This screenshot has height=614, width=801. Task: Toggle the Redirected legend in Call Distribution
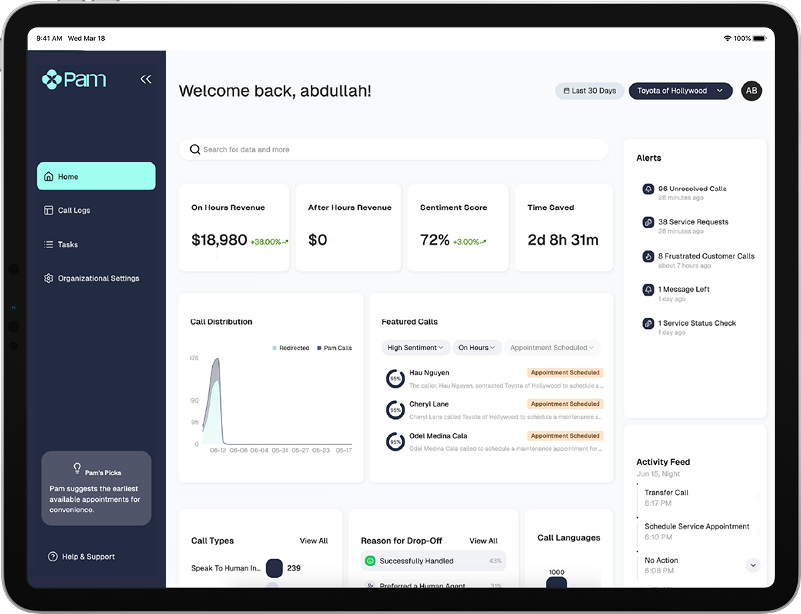[290, 348]
